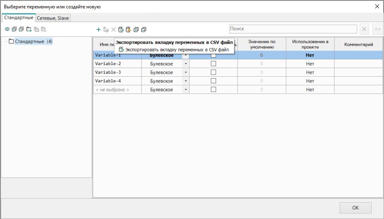Click the export variables to CSV icon
This screenshot has height=219, width=384.
[121, 30]
